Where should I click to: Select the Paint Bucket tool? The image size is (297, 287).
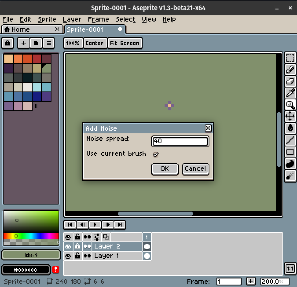(290, 128)
